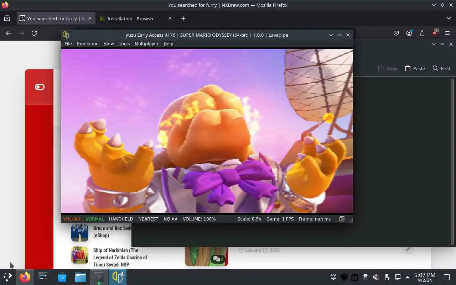This screenshot has width=456, height=285.
Task: Toggle the VULKAN renderer API in status bar
Action: click(72, 219)
